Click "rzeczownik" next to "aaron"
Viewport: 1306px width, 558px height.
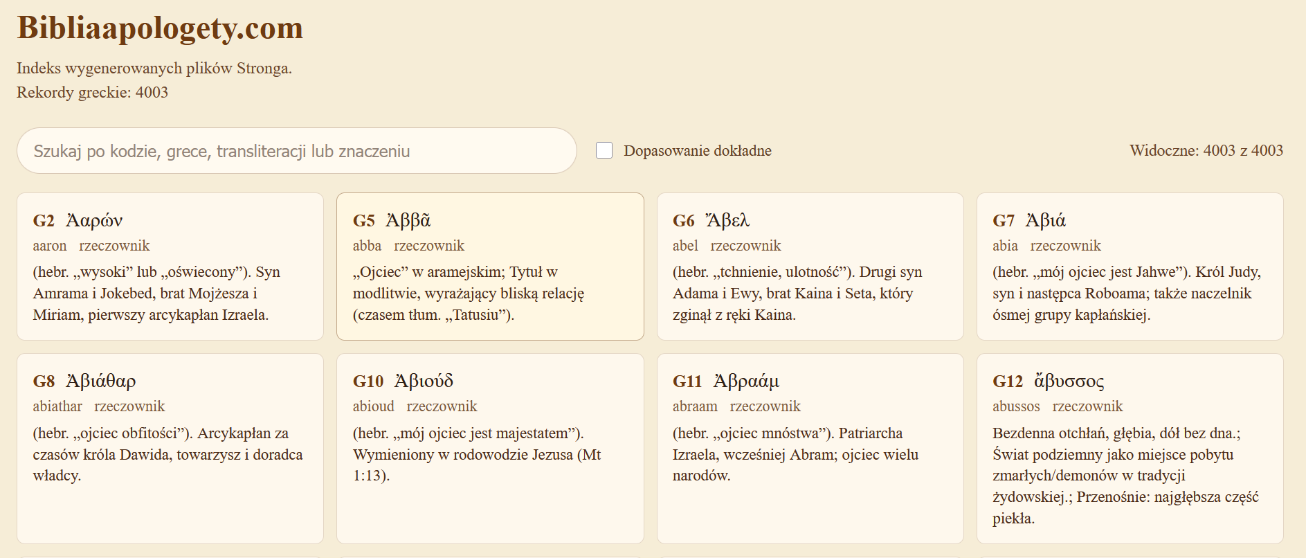point(114,246)
